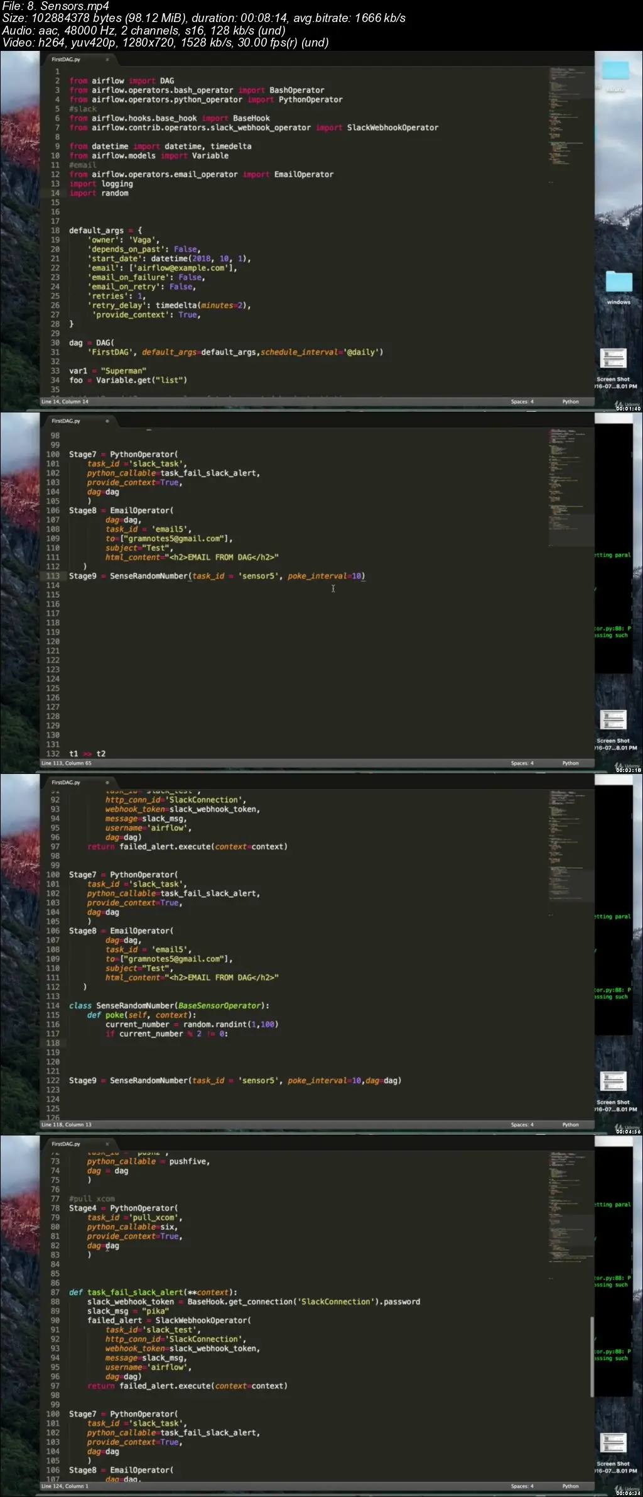Screen dimensions: 643x1497
Task: Click the 'Stage9' line ending with dag=dag)
Action: coord(235,1081)
